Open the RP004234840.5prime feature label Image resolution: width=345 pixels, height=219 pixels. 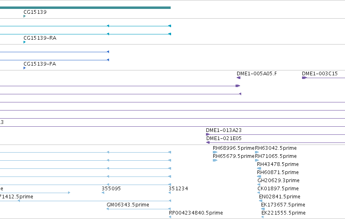point(196,213)
